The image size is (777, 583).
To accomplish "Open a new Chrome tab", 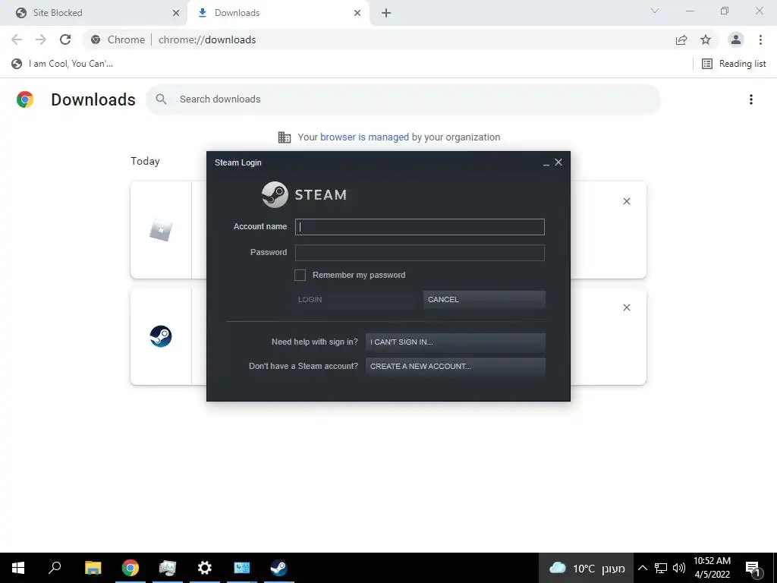I will coord(386,13).
